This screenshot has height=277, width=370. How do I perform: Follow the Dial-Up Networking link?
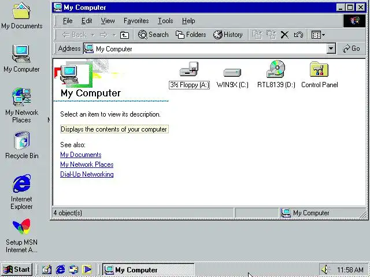[x=87, y=174]
